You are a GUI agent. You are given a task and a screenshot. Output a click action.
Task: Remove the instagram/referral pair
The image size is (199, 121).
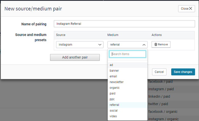tap(161, 44)
